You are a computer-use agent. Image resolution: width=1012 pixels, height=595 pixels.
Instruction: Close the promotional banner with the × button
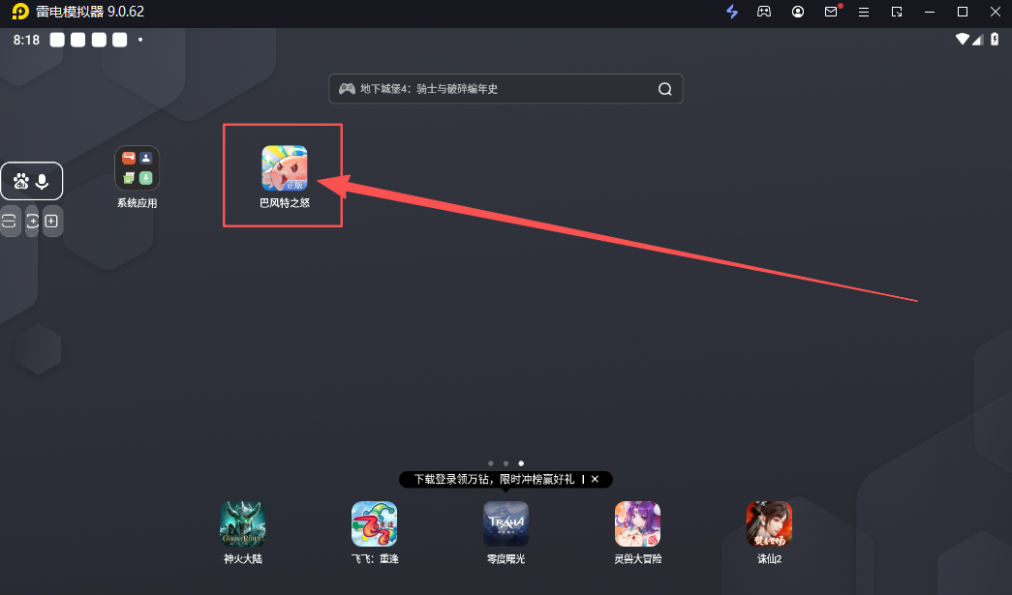[595, 479]
